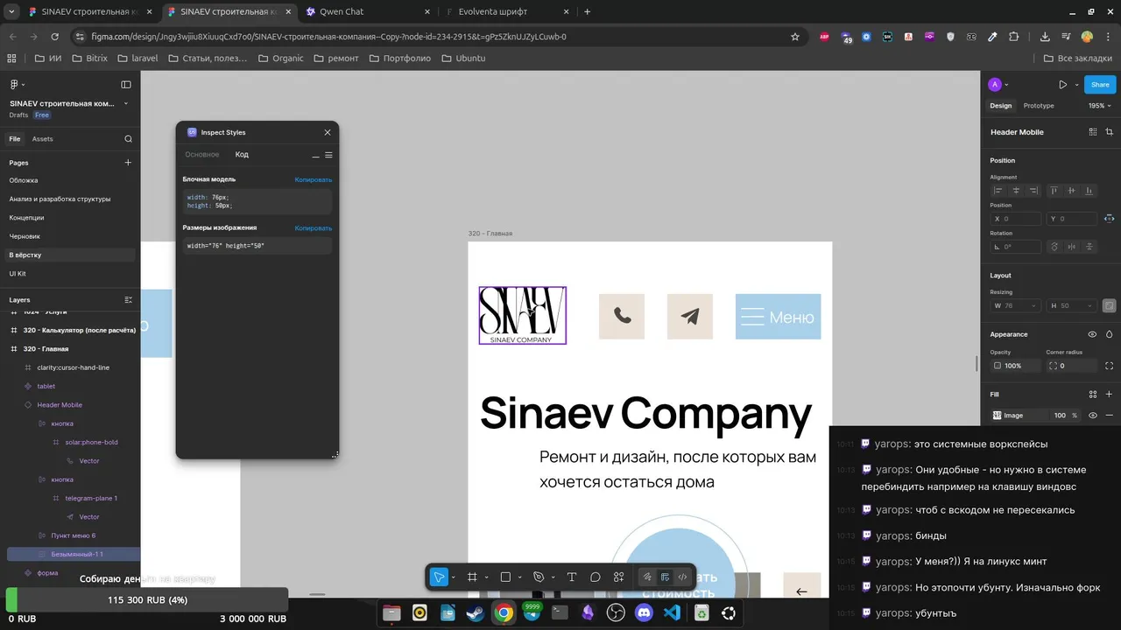The width and height of the screenshot is (1121, 630).
Task: Switch to Dev Mode in bottom toolbar
Action: click(682, 577)
